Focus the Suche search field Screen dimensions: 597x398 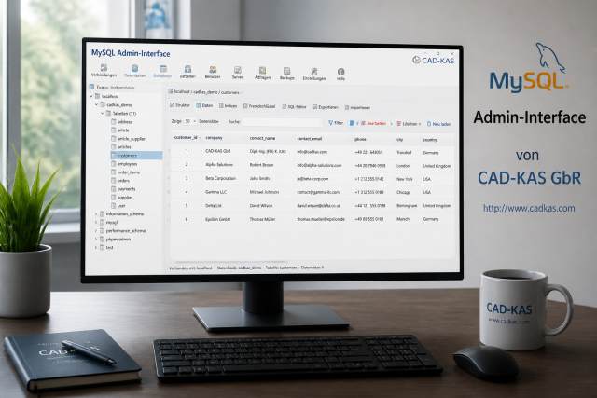pyautogui.click(x=282, y=122)
